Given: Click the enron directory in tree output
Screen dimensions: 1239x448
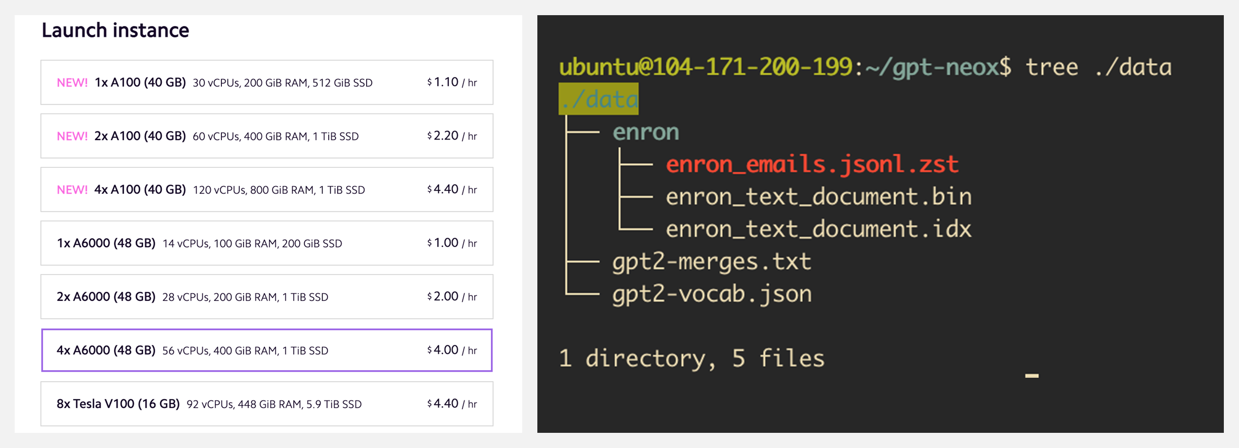Looking at the screenshot, I should coord(646,132).
